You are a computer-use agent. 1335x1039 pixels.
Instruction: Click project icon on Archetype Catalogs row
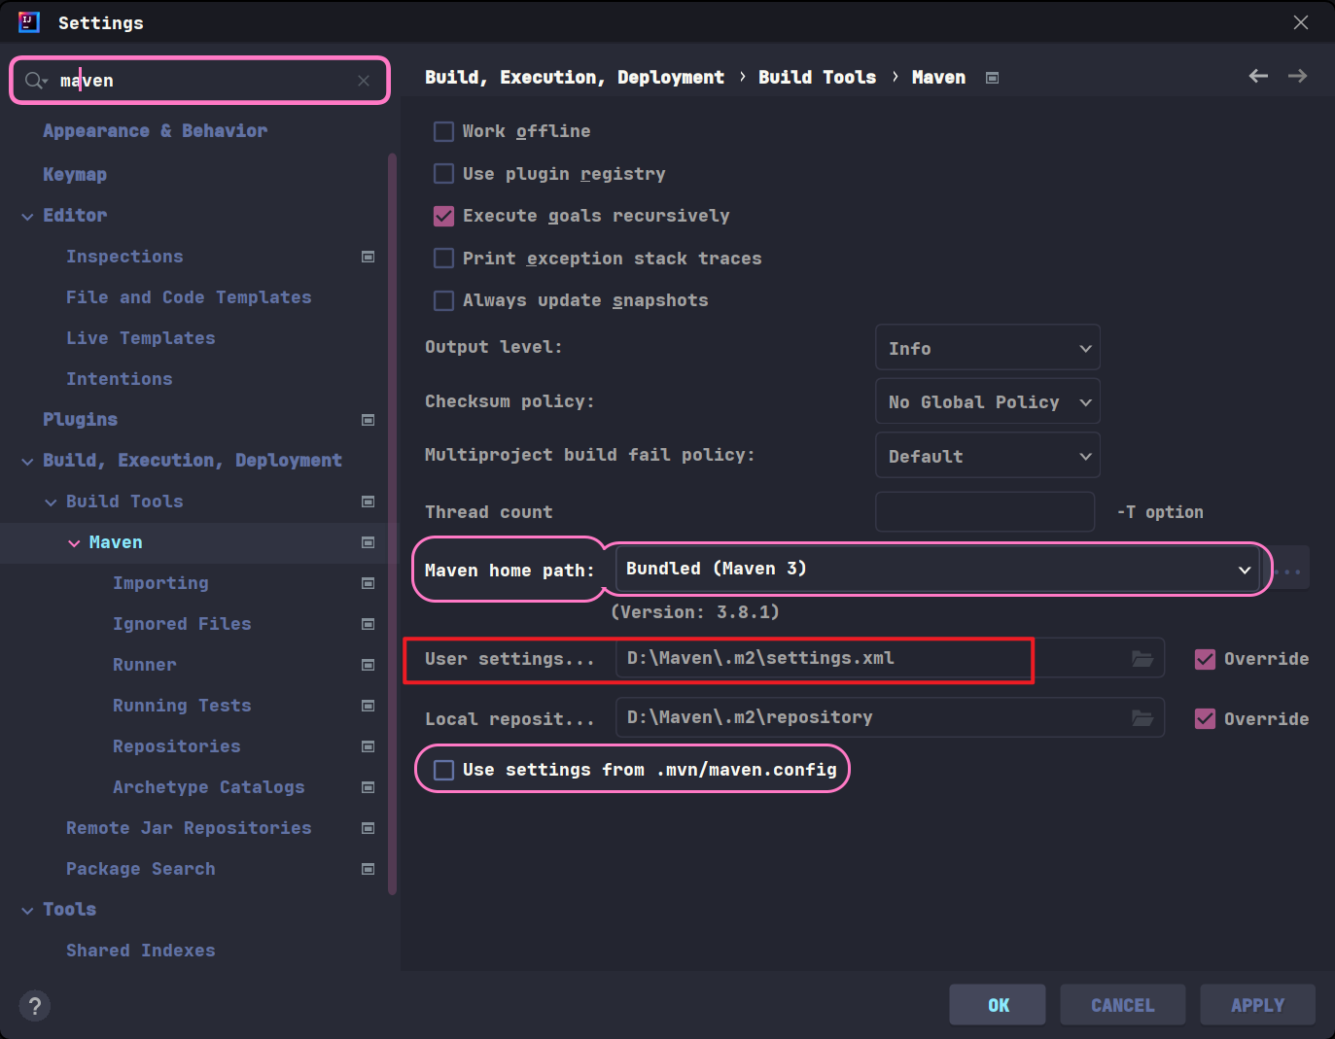click(x=368, y=787)
